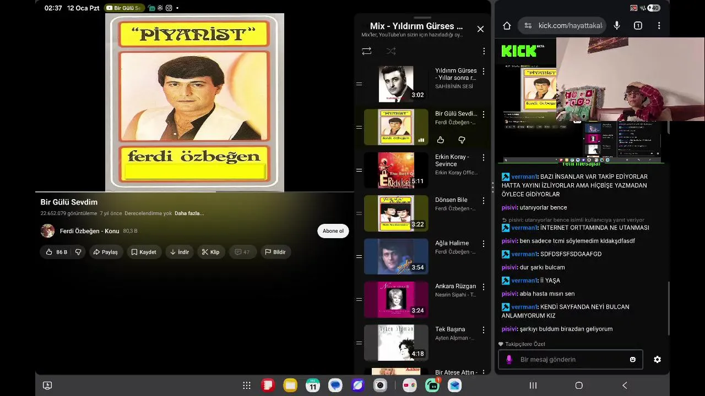Tap the Piyanist album video player
This screenshot has height=396, width=705.
pyautogui.click(x=194, y=102)
